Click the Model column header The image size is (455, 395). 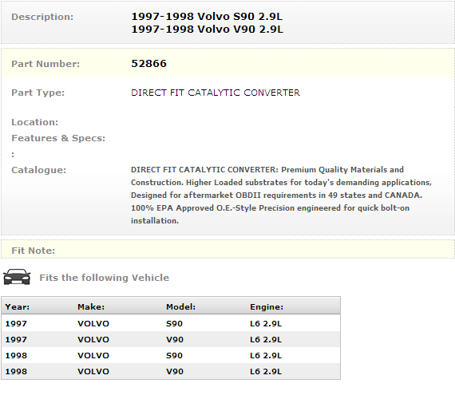pyautogui.click(x=180, y=307)
